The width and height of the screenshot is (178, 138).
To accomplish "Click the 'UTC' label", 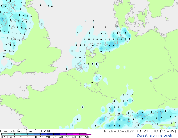I will [154, 131].
